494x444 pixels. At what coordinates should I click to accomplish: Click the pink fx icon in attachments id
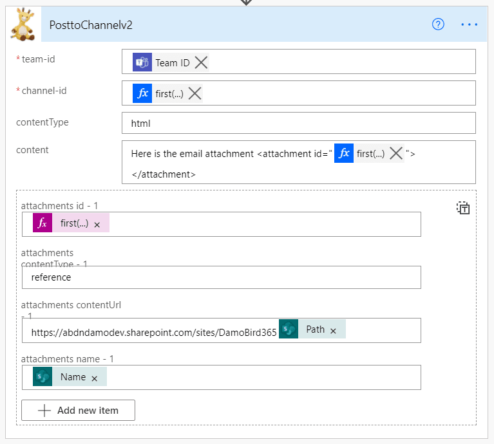pyautogui.click(x=43, y=223)
